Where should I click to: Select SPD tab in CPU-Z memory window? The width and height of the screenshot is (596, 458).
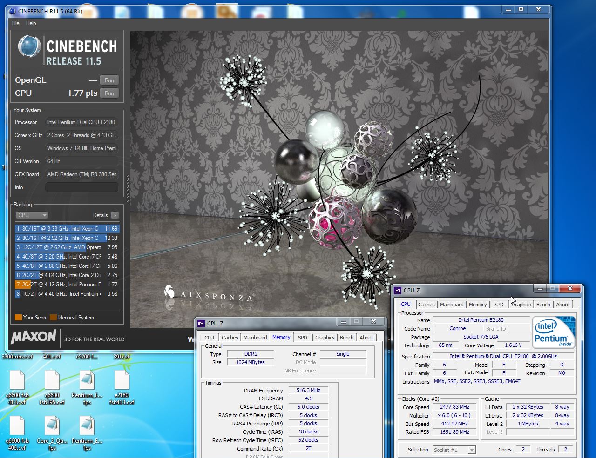pyautogui.click(x=303, y=338)
